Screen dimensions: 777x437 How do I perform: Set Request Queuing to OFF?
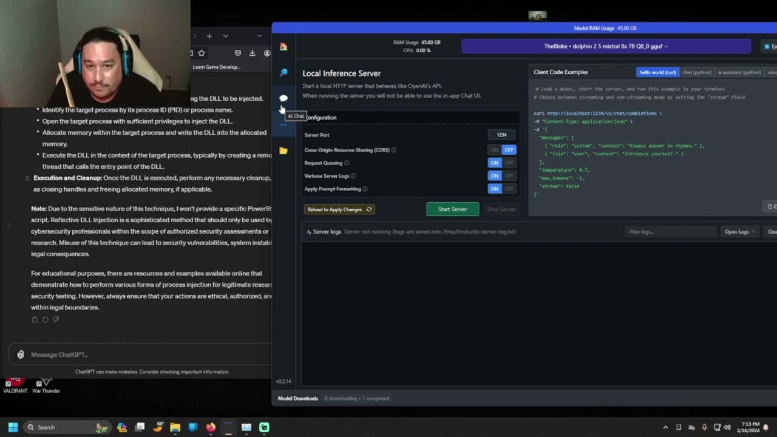pyautogui.click(x=509, y=163)
